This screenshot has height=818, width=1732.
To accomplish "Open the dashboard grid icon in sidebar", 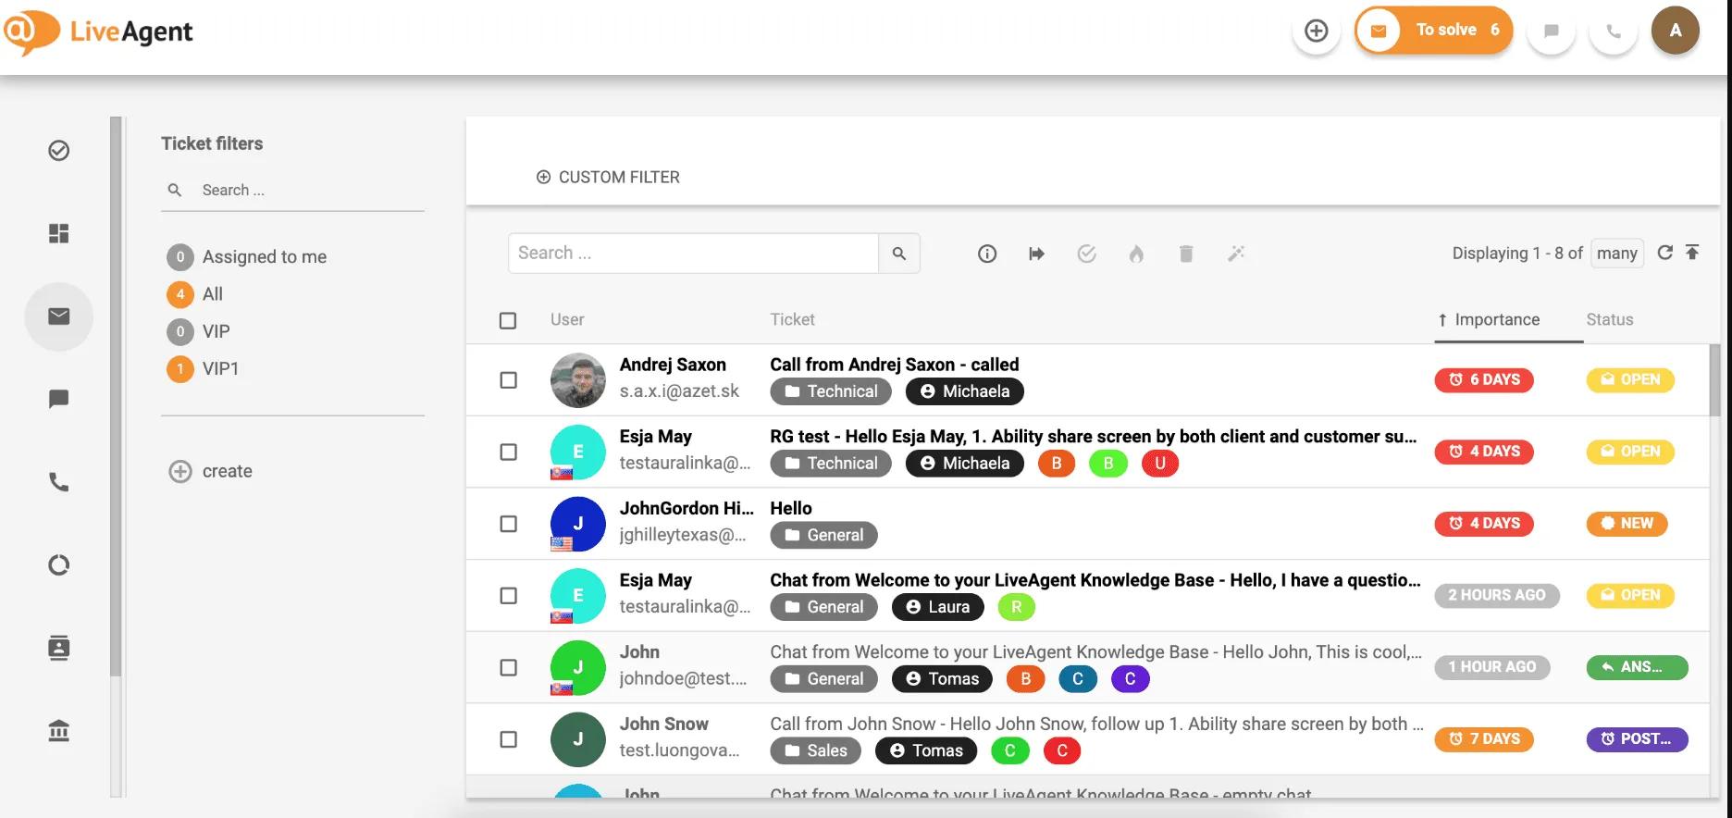I will [59, 233].
